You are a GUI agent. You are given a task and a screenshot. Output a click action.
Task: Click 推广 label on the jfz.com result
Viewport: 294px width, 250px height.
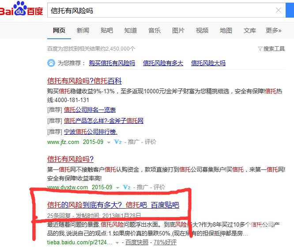click(x=134, y=142)
